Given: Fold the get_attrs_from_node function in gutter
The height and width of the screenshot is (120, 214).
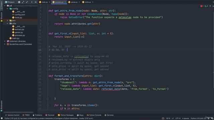Looking at the screenshot, I should point(47,11).
